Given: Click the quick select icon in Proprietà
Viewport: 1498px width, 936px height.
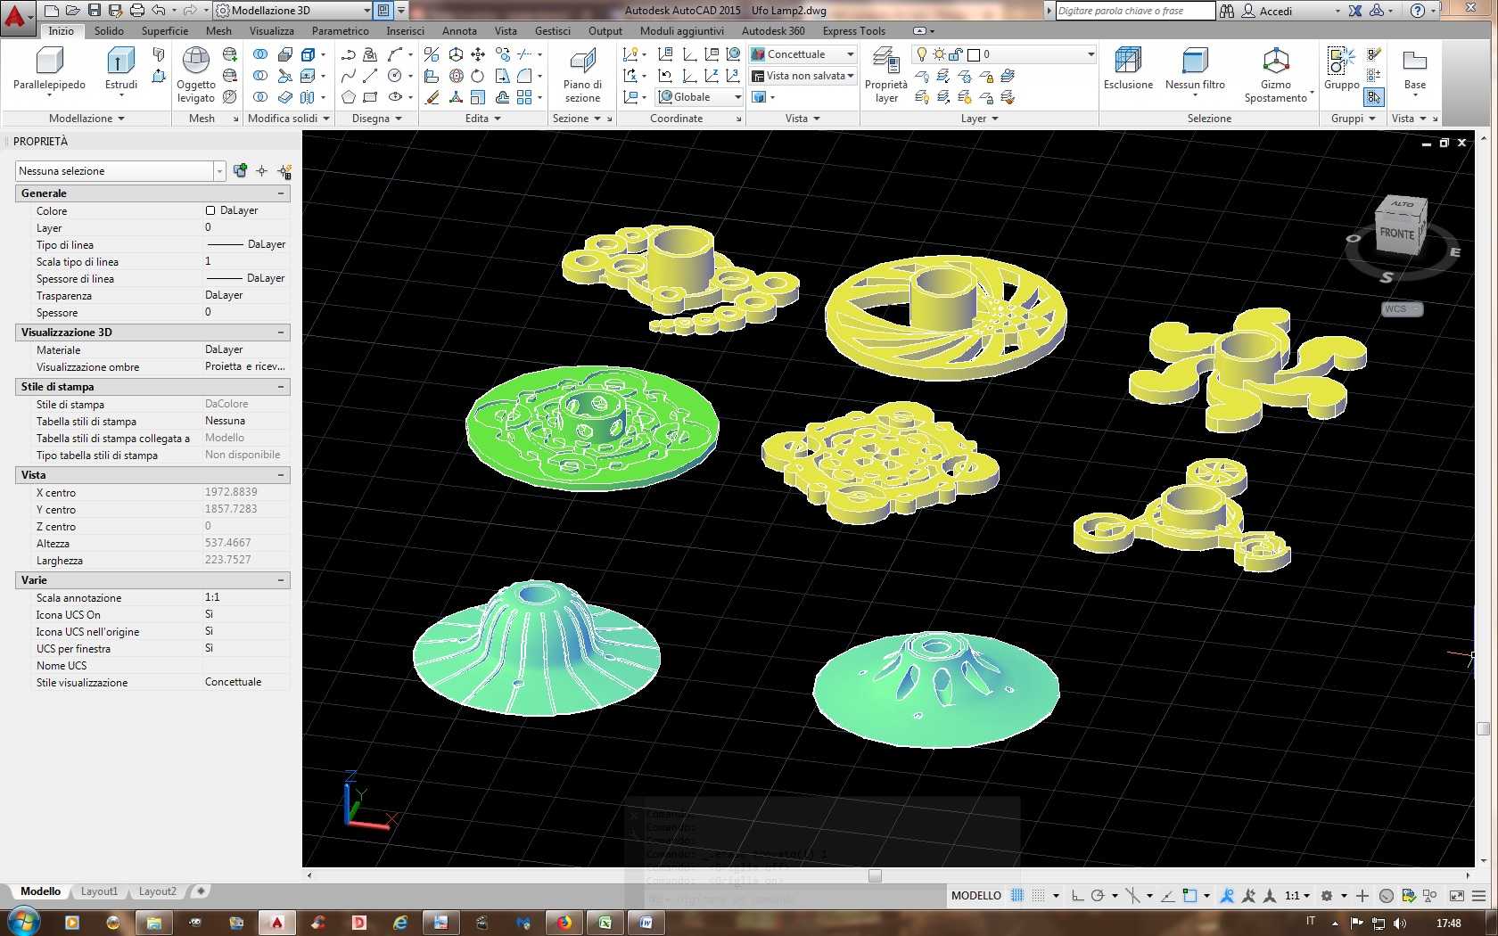Looking at the screenshot, I should click(284, 171).
